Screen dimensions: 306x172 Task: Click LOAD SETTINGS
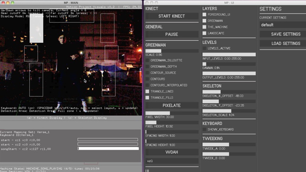pyautogui.click(x=285, y=43)
